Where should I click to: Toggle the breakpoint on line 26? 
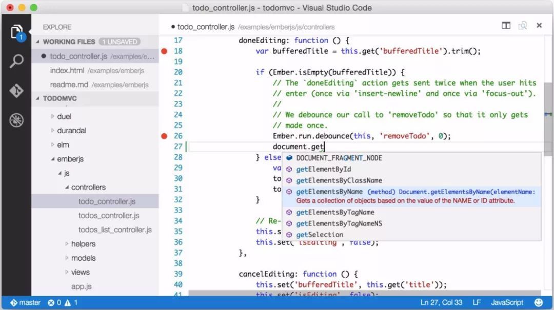164,136
